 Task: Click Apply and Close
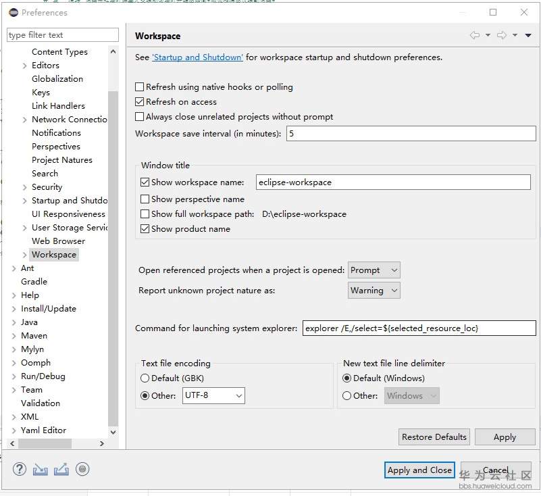click(419, 470)
